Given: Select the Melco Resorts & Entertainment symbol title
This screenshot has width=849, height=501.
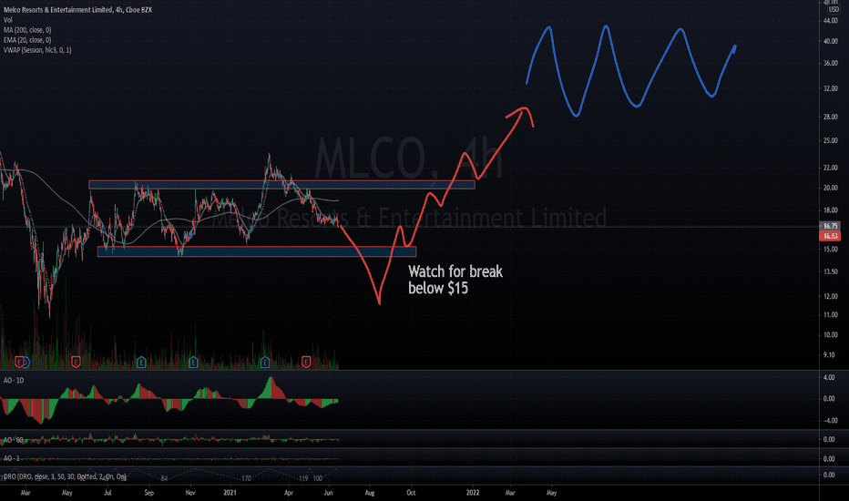Looking at the screenshot, I should click(x=77, y=10).
